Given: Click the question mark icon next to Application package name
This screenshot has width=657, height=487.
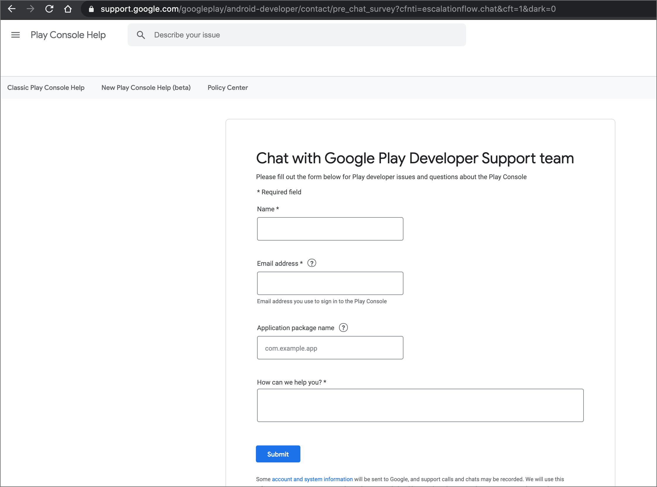Looking at the screenshot, I should [343, 327].
